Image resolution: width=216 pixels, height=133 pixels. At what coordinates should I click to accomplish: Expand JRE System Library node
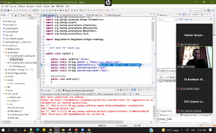[4, 70]
